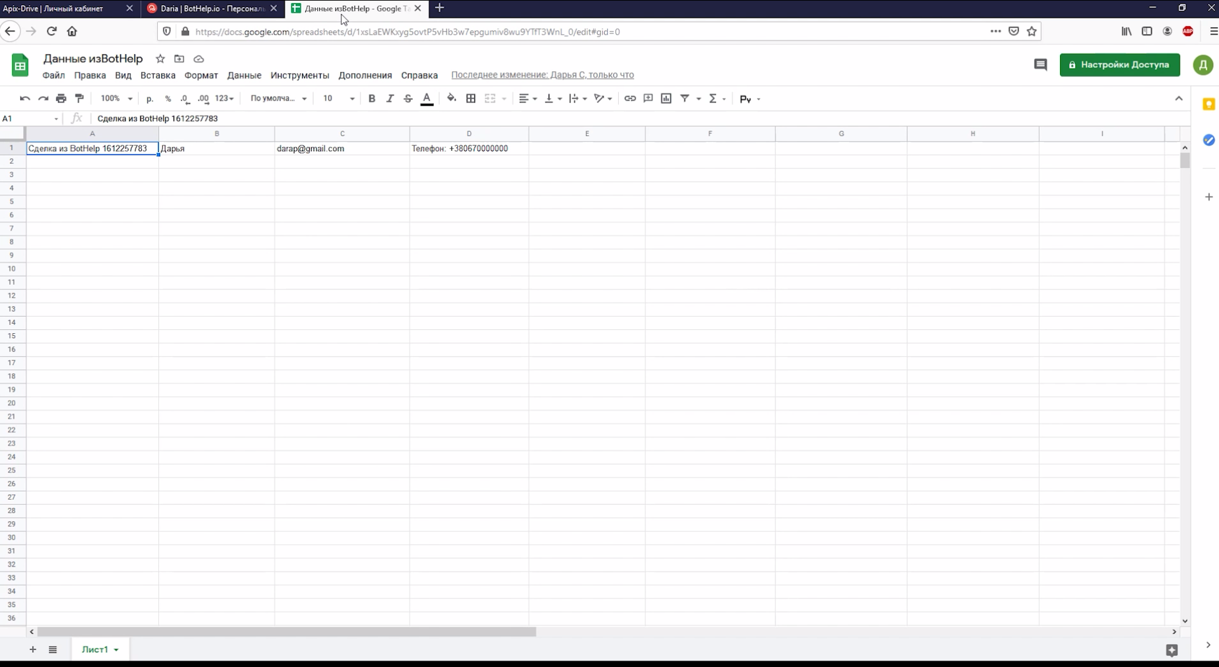Open the Explore button at bottom right

[1172, 650]
